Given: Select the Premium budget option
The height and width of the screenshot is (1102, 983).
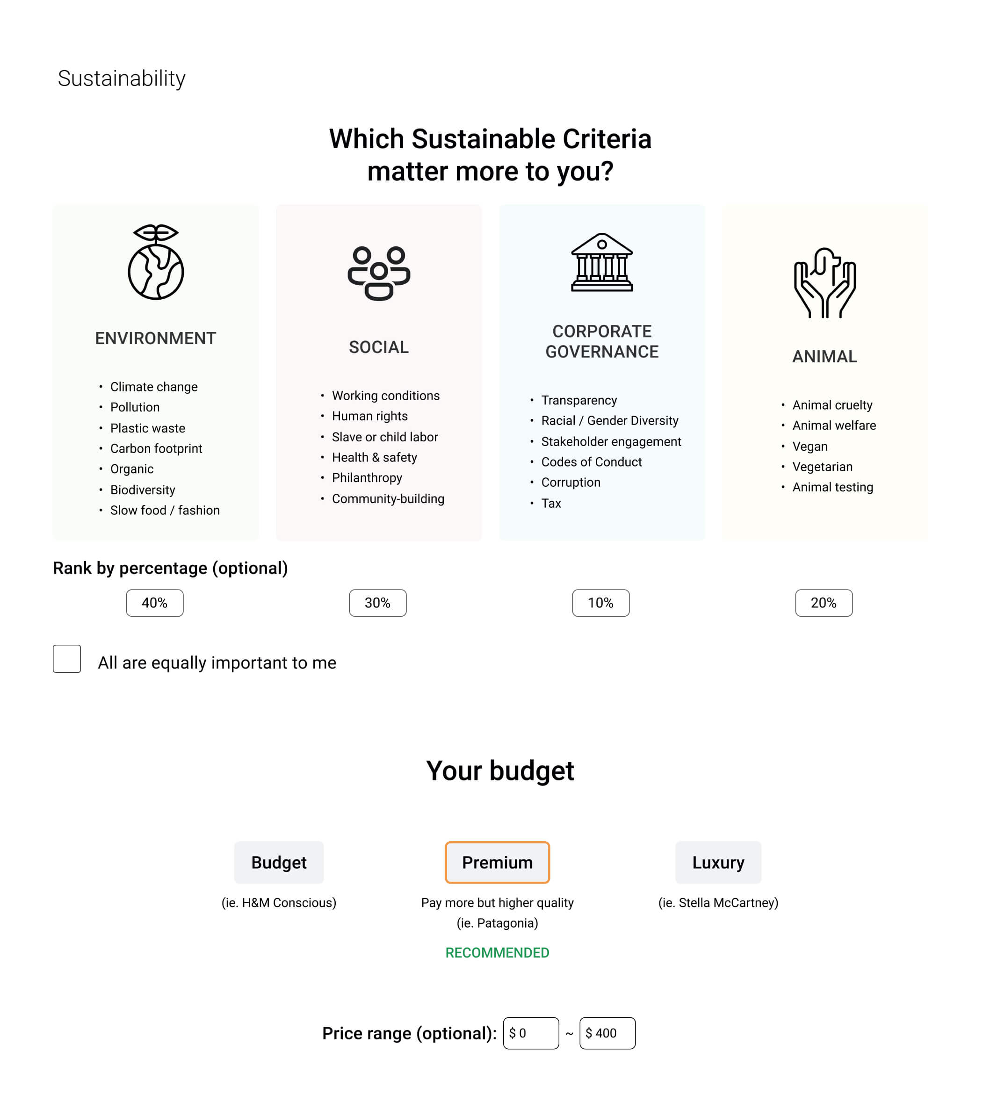Looking at the screenshot, I should (497, 862).
